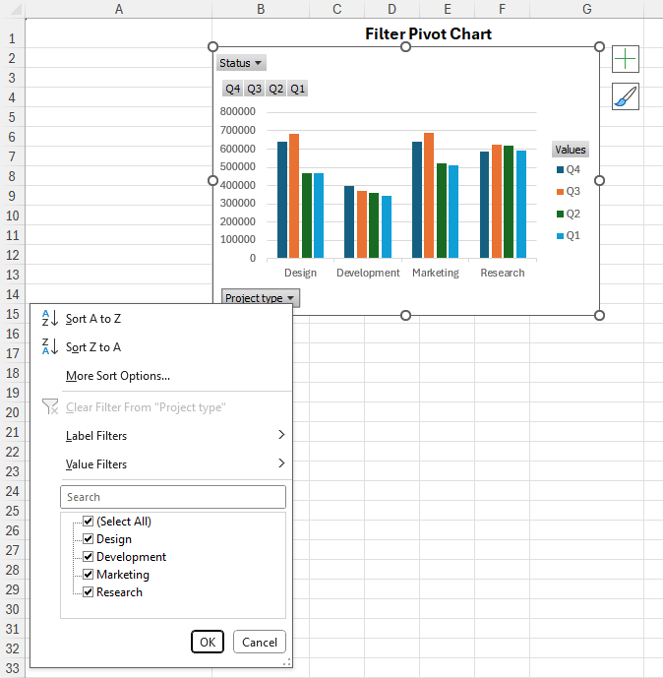Click the Q2 field button

(275, 89)
